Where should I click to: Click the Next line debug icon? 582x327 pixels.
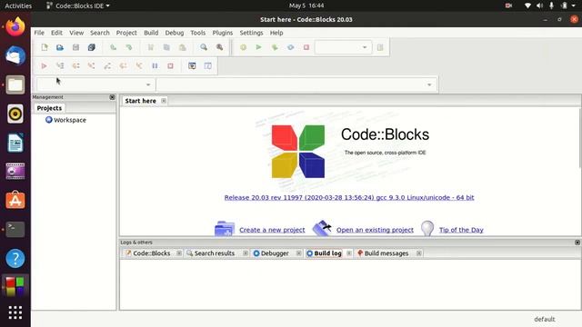point(75,65)
